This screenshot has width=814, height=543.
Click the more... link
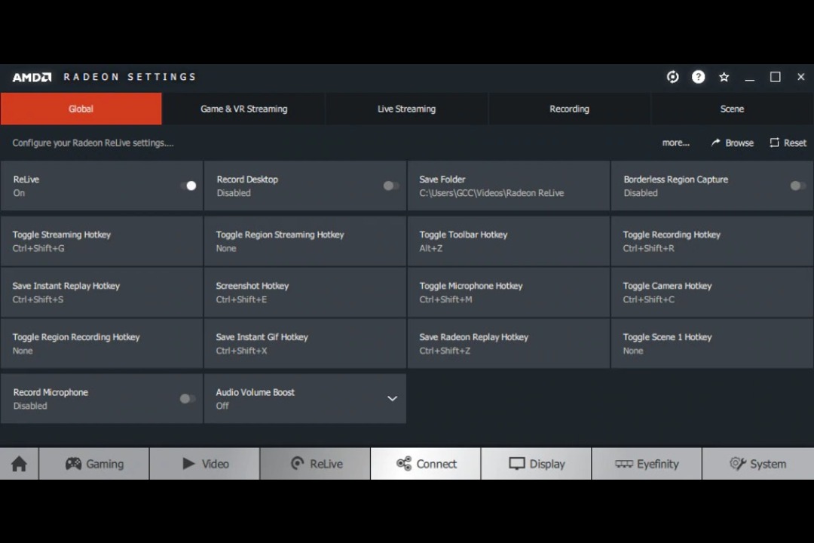[675, 143]
